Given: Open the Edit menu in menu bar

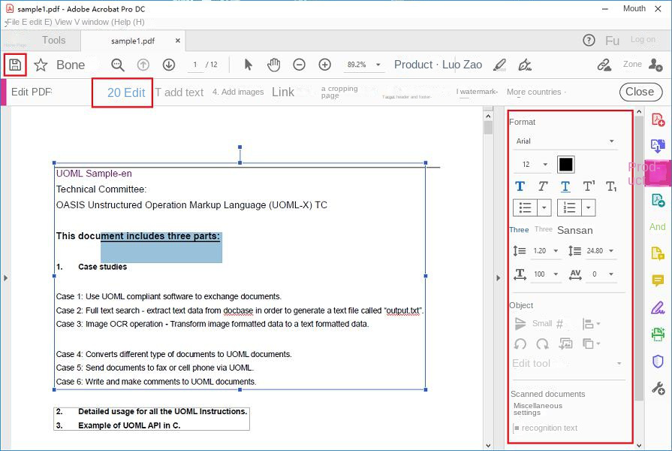Looking at the screenshot, I should click(32, 22).
